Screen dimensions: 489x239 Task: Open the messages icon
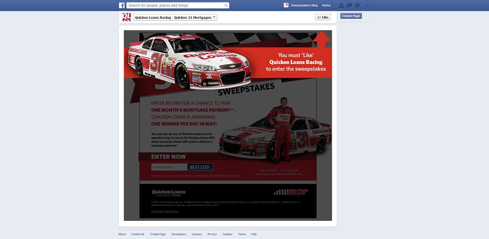point(349,5)
